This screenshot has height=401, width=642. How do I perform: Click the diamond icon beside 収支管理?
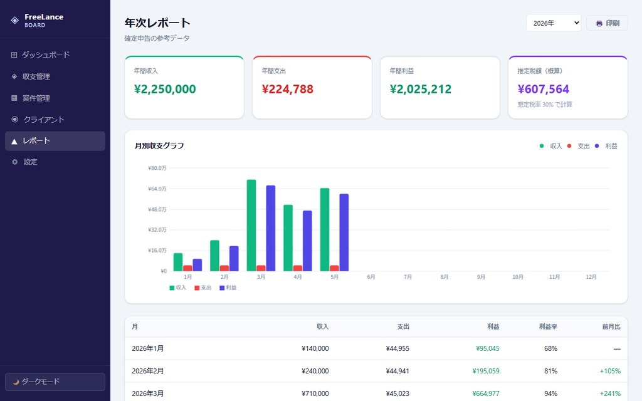[14, 76]
